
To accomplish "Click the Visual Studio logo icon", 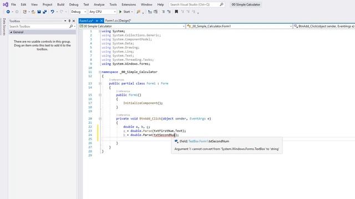I will (6, 4).
